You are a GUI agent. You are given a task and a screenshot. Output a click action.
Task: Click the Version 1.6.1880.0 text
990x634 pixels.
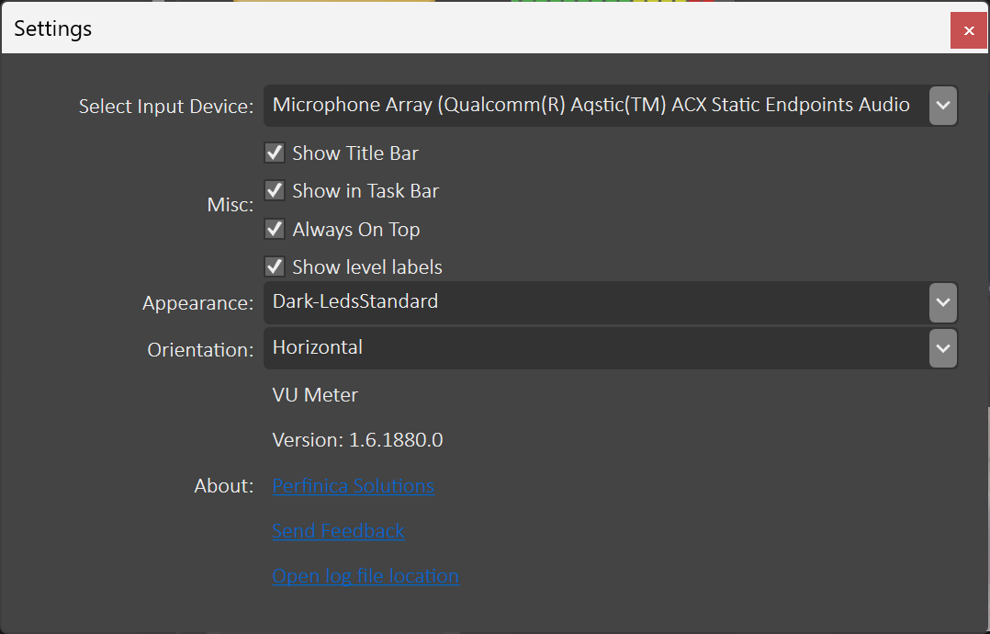click(357, 440)
